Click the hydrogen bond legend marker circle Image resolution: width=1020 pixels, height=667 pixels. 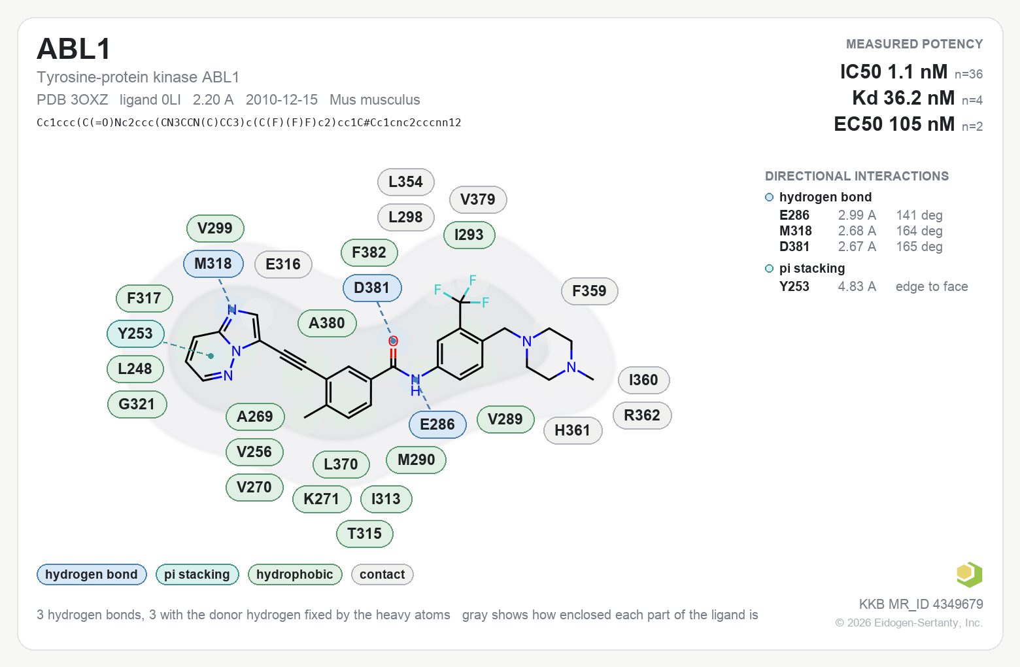coord(769,197)
